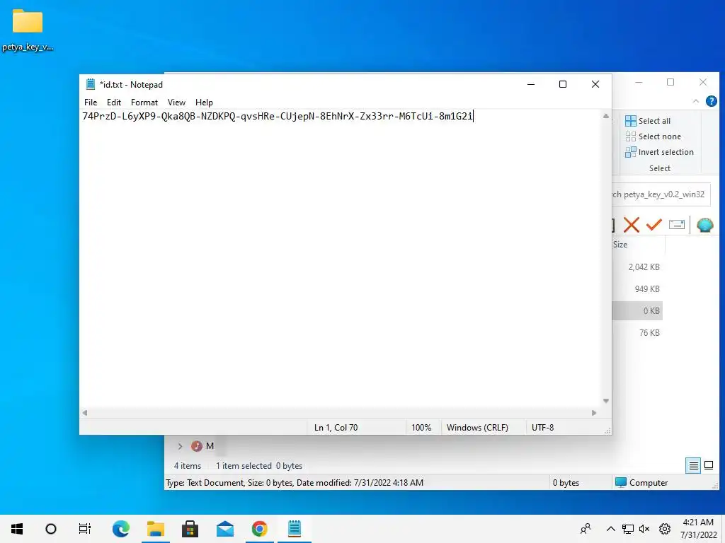Click Windows (CRLF) in Notepad status bar

click(x=477, y=428)
